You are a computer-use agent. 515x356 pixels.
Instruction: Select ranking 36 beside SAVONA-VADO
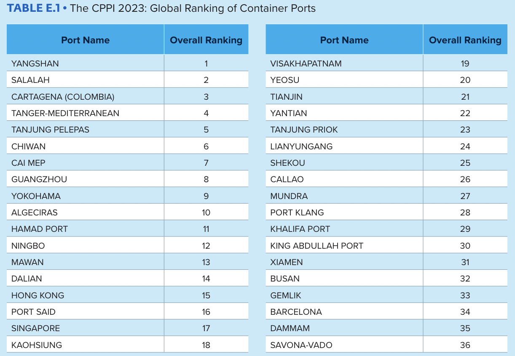[x=465, y=345]
